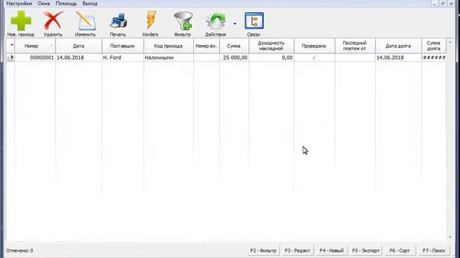Open the Edit notepad icon
This screenshot has height=258, width=460.
click(86, 21)
